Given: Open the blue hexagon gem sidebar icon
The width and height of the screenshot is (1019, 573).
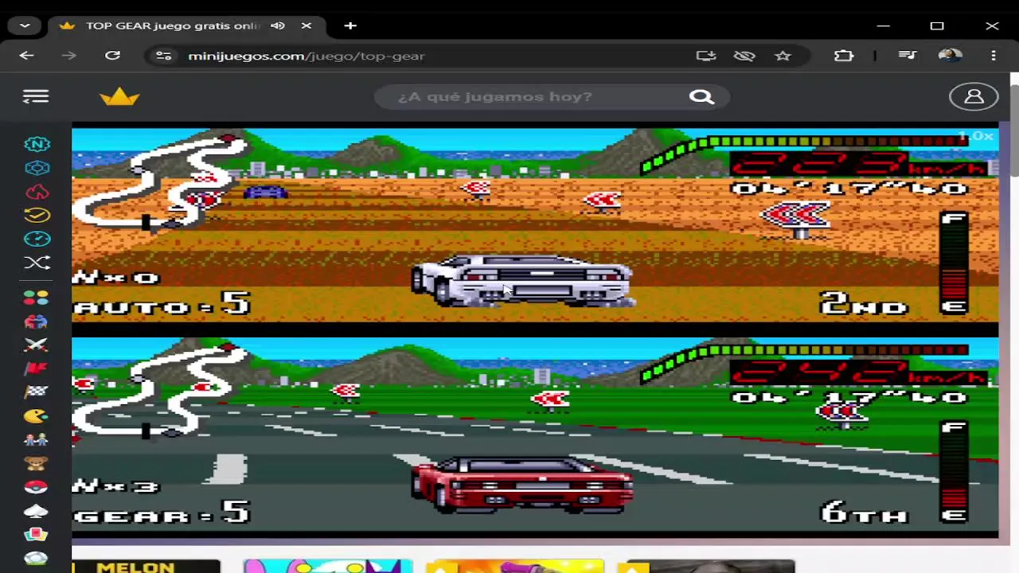Looking at the screenshot, I should pyautogui.click(x=37, y=168).
